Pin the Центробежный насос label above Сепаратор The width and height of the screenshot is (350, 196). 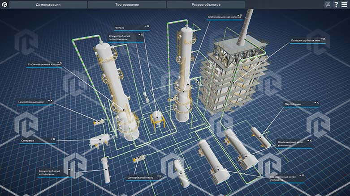(x=49, y=100)
